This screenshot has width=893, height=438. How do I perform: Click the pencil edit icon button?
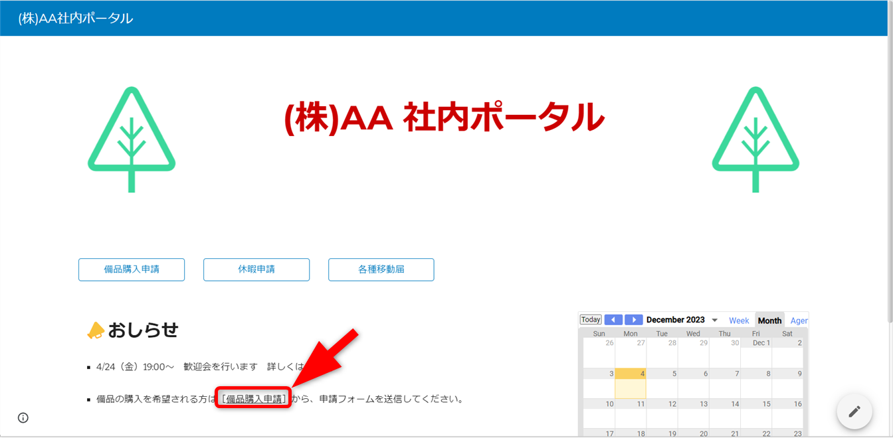tap(854, 411)
